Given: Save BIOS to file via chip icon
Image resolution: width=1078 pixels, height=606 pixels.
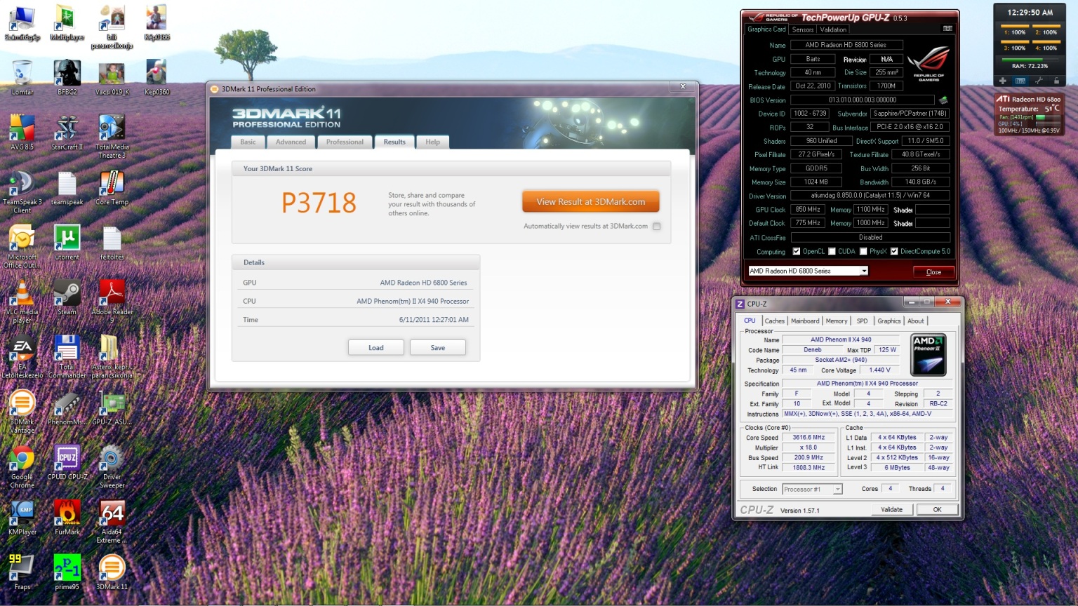Looking at the screenshot, I should pyautogui.click(x=943, y=100).
